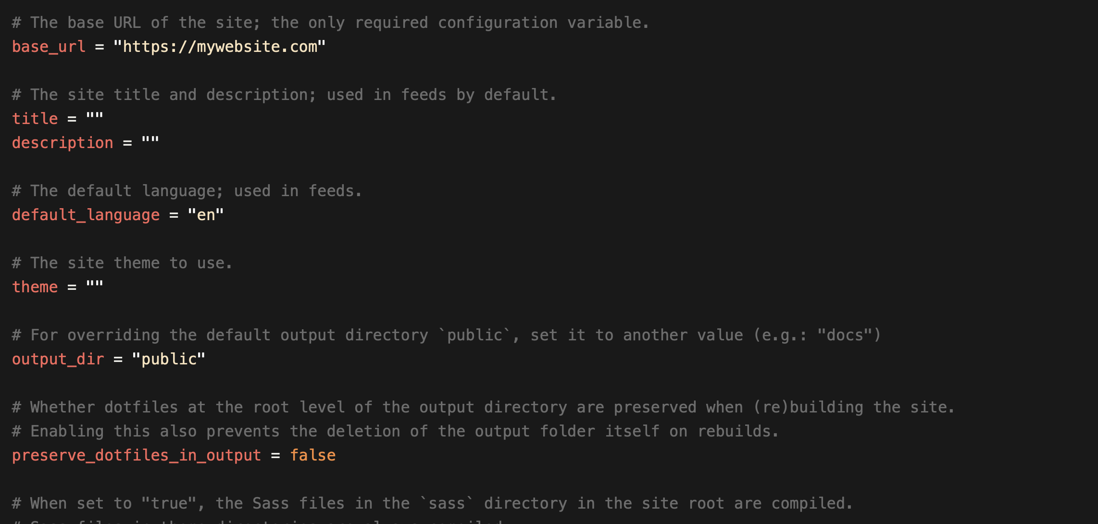Screen dimensions: 1098x524
Task: Click the "en" language value
Action: point(206,215)
